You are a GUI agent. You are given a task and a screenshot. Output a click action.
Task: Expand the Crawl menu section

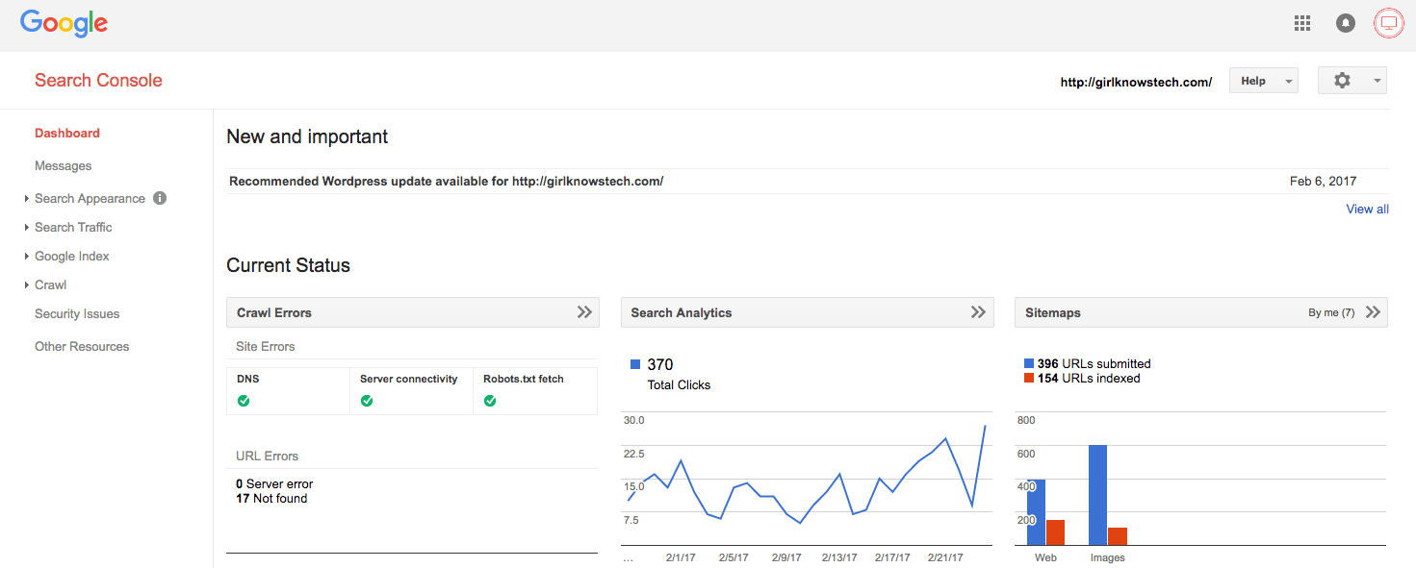50,284
